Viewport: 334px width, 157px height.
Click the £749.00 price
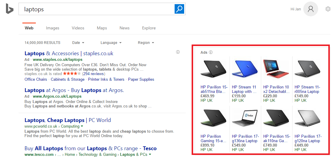pyautogui.click(x=270, y=145)
